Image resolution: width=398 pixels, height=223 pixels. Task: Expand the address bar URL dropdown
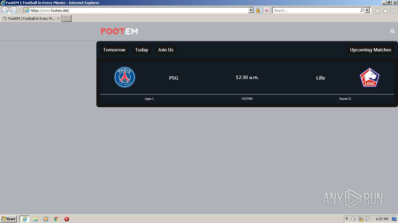tap(251, 11)
